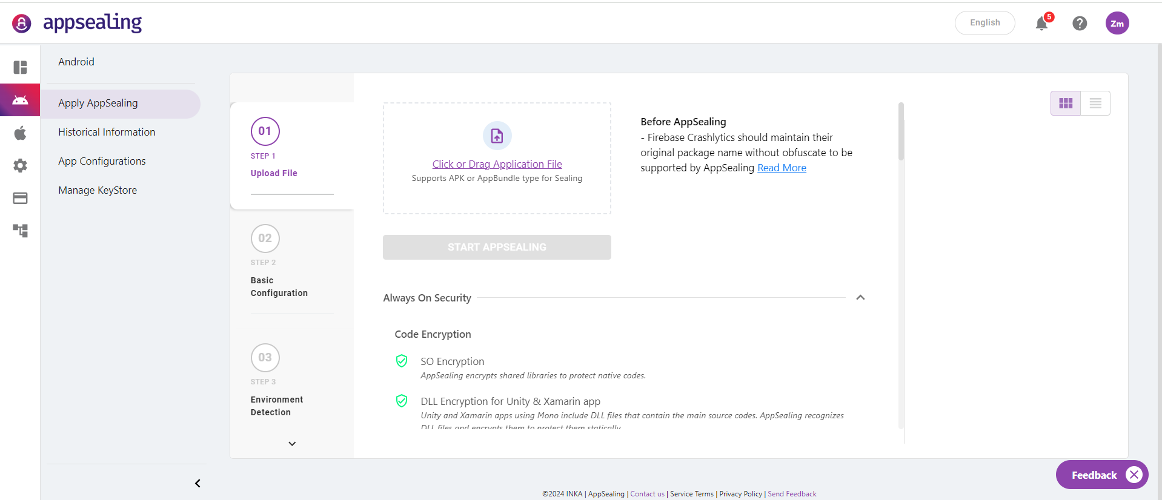Switch to list view layout

(x=1095, y=103)
